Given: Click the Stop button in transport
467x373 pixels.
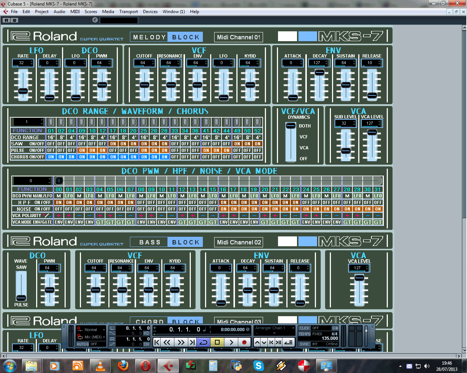Looking at the screenshot, I should click(217, 342).
